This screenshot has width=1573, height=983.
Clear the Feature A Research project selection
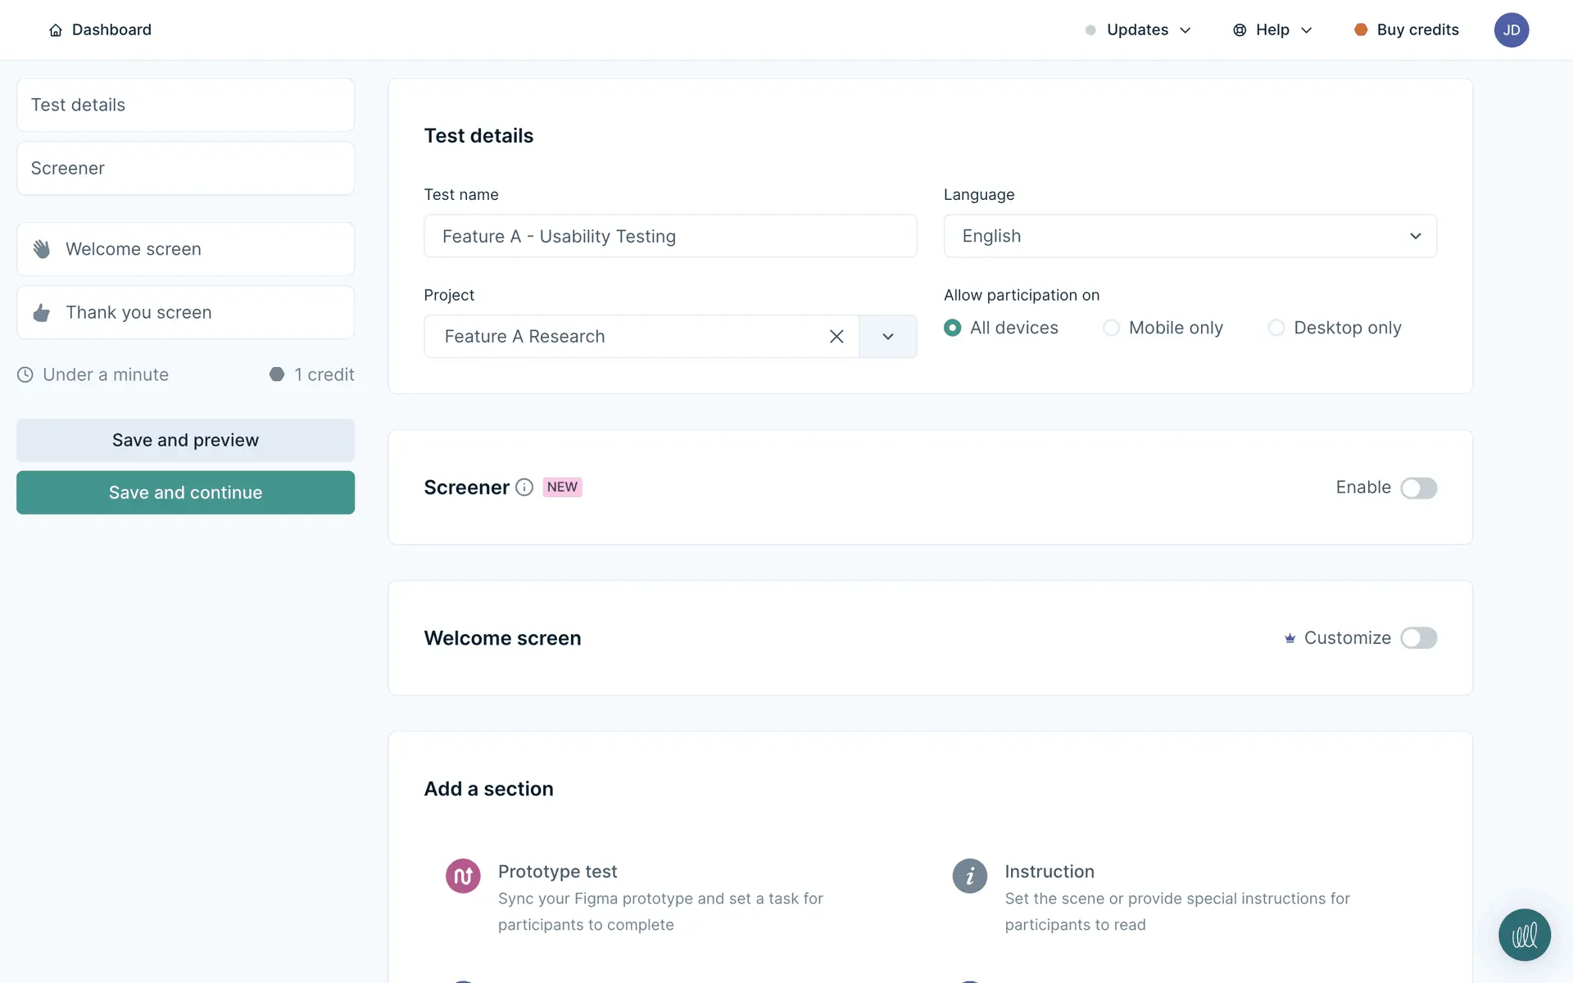click(836, 337)
